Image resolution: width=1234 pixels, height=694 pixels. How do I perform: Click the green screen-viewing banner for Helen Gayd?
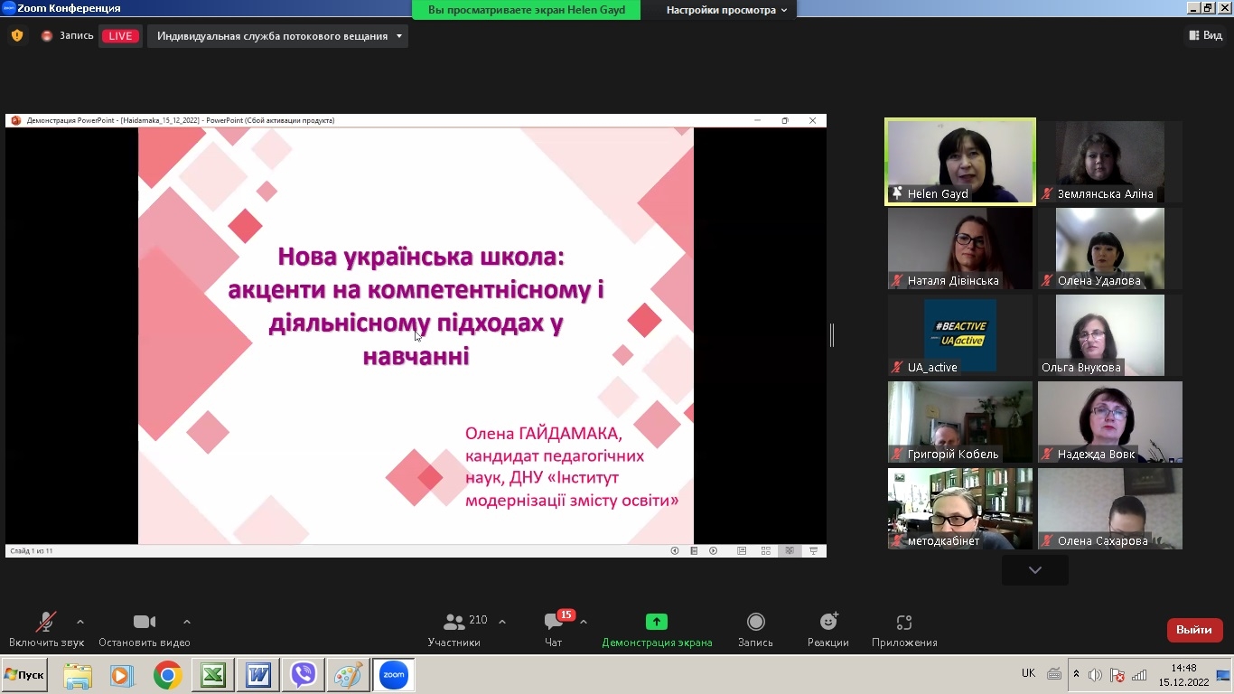tap(527, 10)
